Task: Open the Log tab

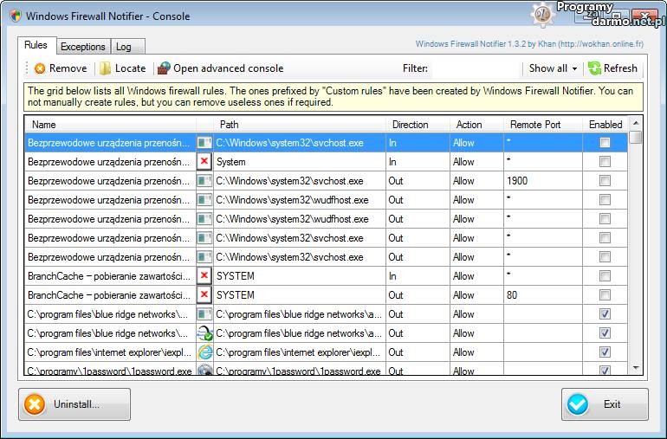Action: click(x=123, y=47)
